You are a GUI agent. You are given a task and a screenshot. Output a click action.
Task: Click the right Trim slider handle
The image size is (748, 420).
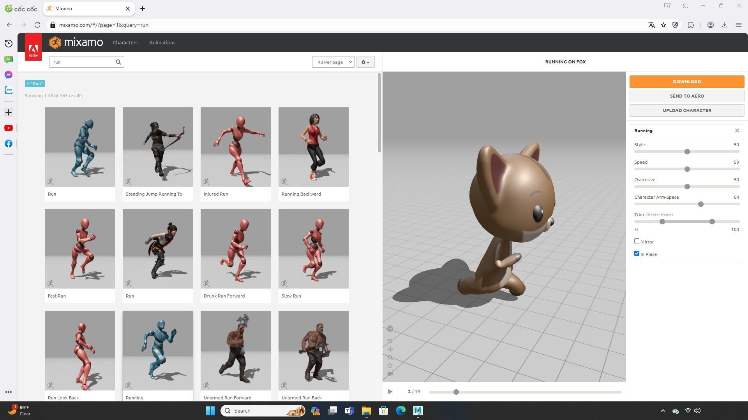pyautogui.click(x=712, y=222)
